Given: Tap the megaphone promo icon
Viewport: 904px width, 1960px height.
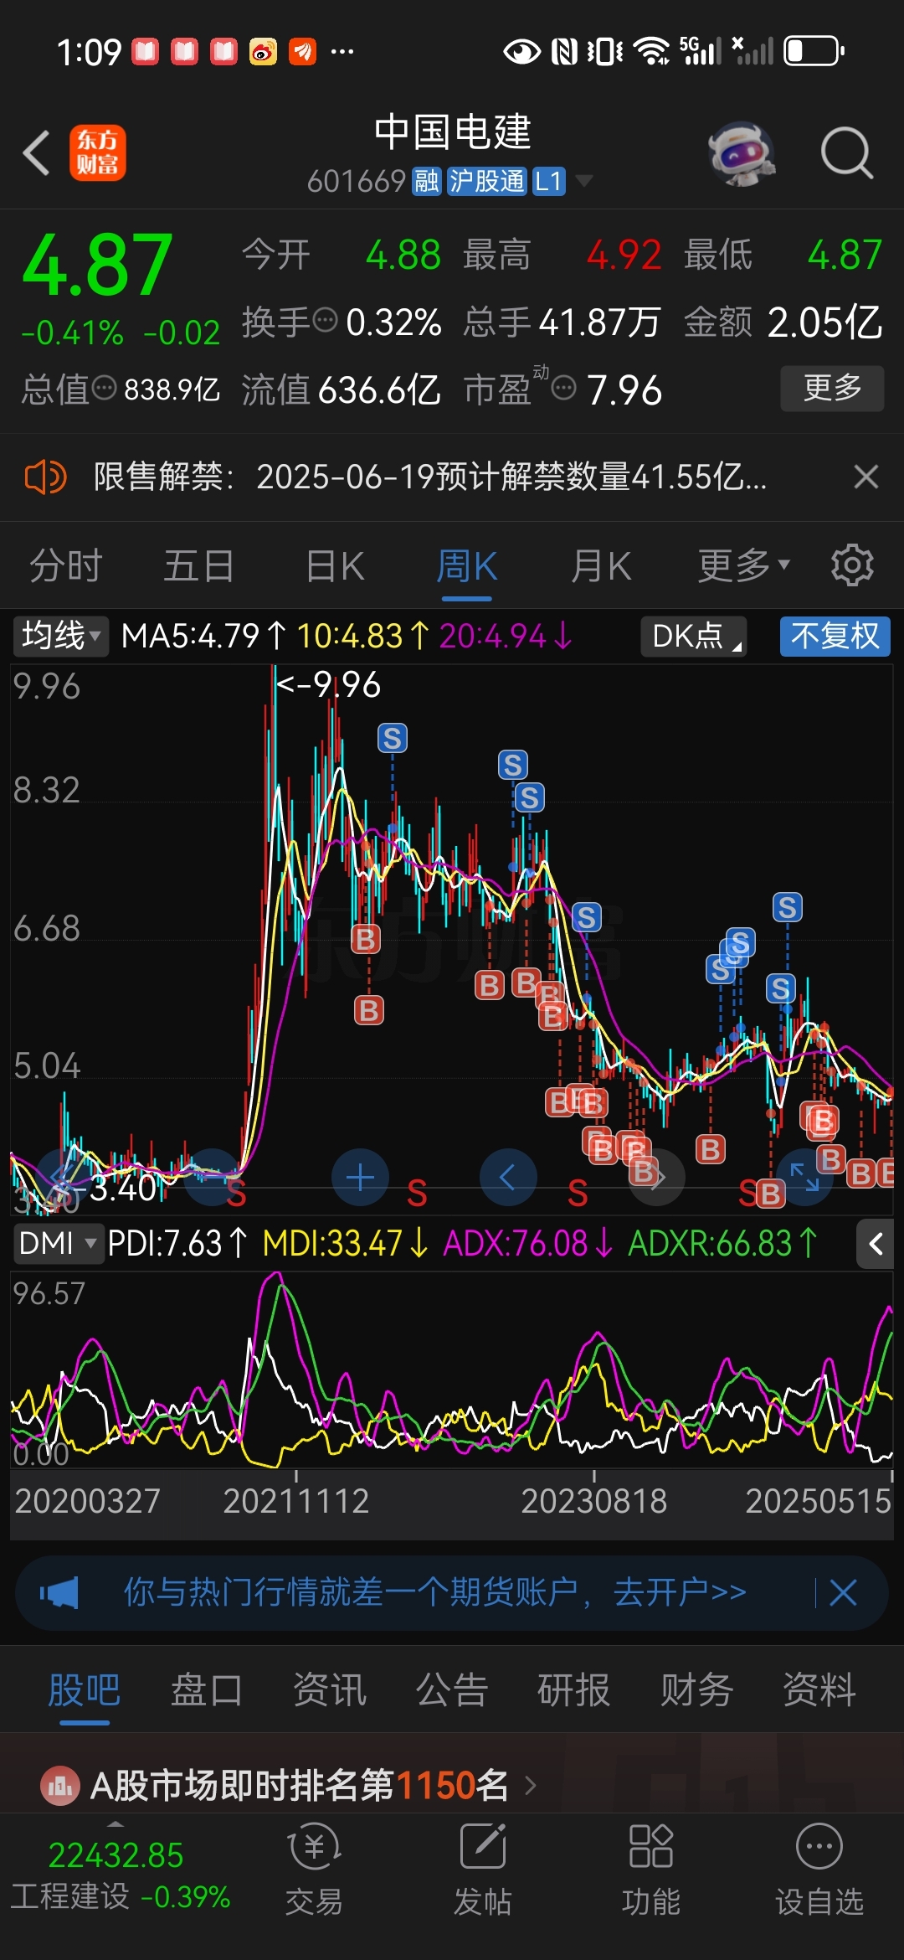Looking at the screenshot, I should [x=59, y=1592].
